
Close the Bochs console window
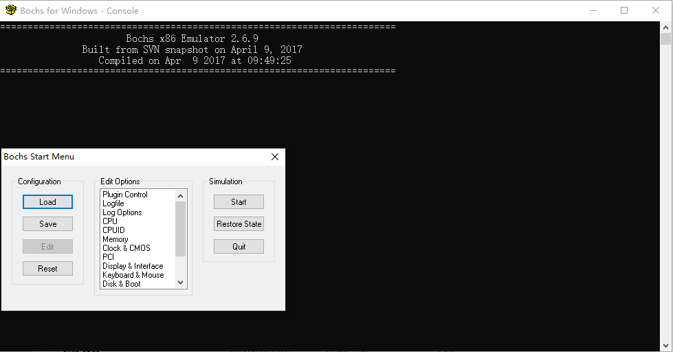(655, 11)
